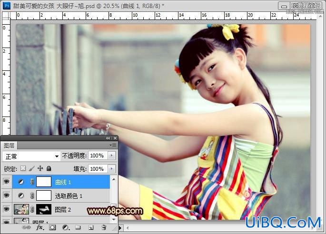Toggle visibility of 曲线 1 layer
Screen dimensions: 326x234
point(7,182)
